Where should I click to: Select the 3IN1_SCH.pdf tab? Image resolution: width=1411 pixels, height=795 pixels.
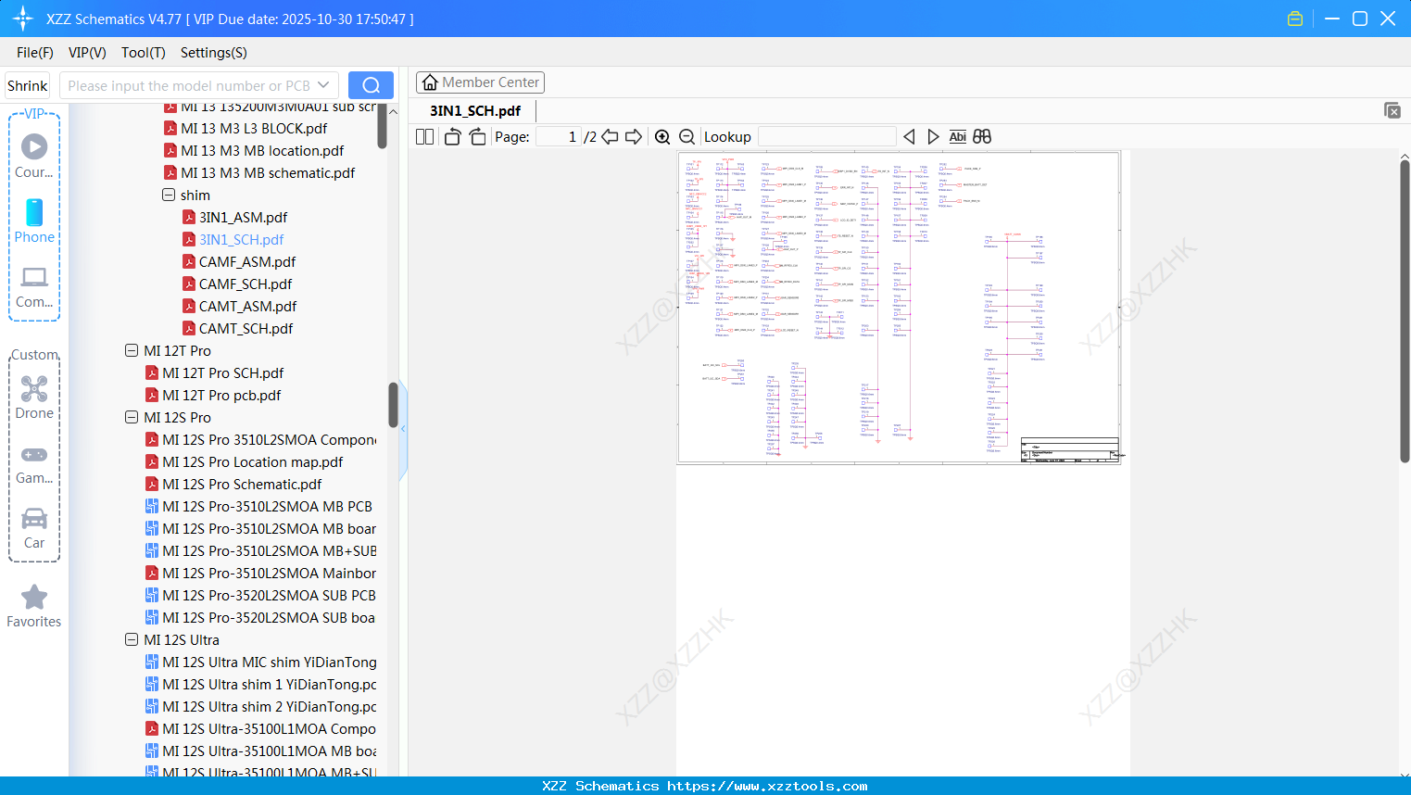tap(475, 110)
